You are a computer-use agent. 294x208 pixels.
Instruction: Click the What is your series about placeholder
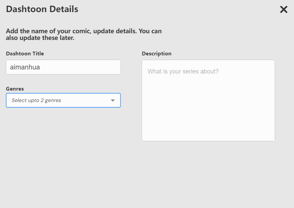tap(183, 71)
